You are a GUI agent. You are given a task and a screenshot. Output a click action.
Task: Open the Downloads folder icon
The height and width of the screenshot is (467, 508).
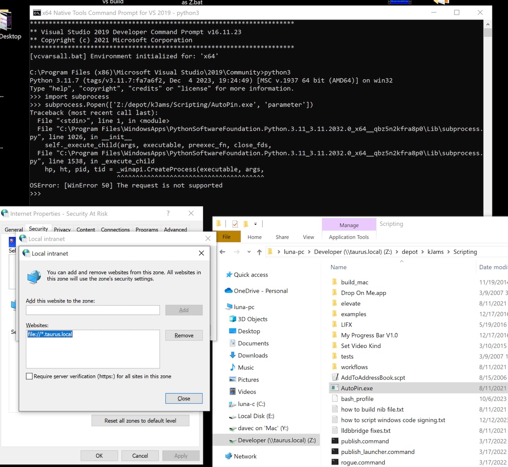pyautogui.click(x=233, y=355)
